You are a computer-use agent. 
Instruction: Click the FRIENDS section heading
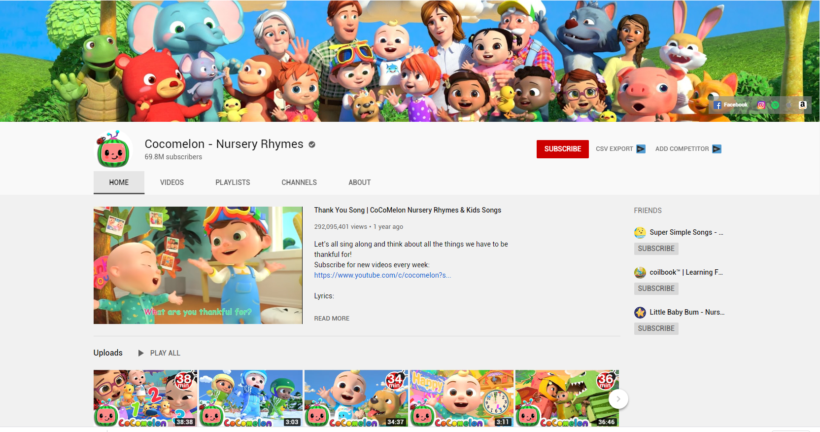tap(648, 211)
